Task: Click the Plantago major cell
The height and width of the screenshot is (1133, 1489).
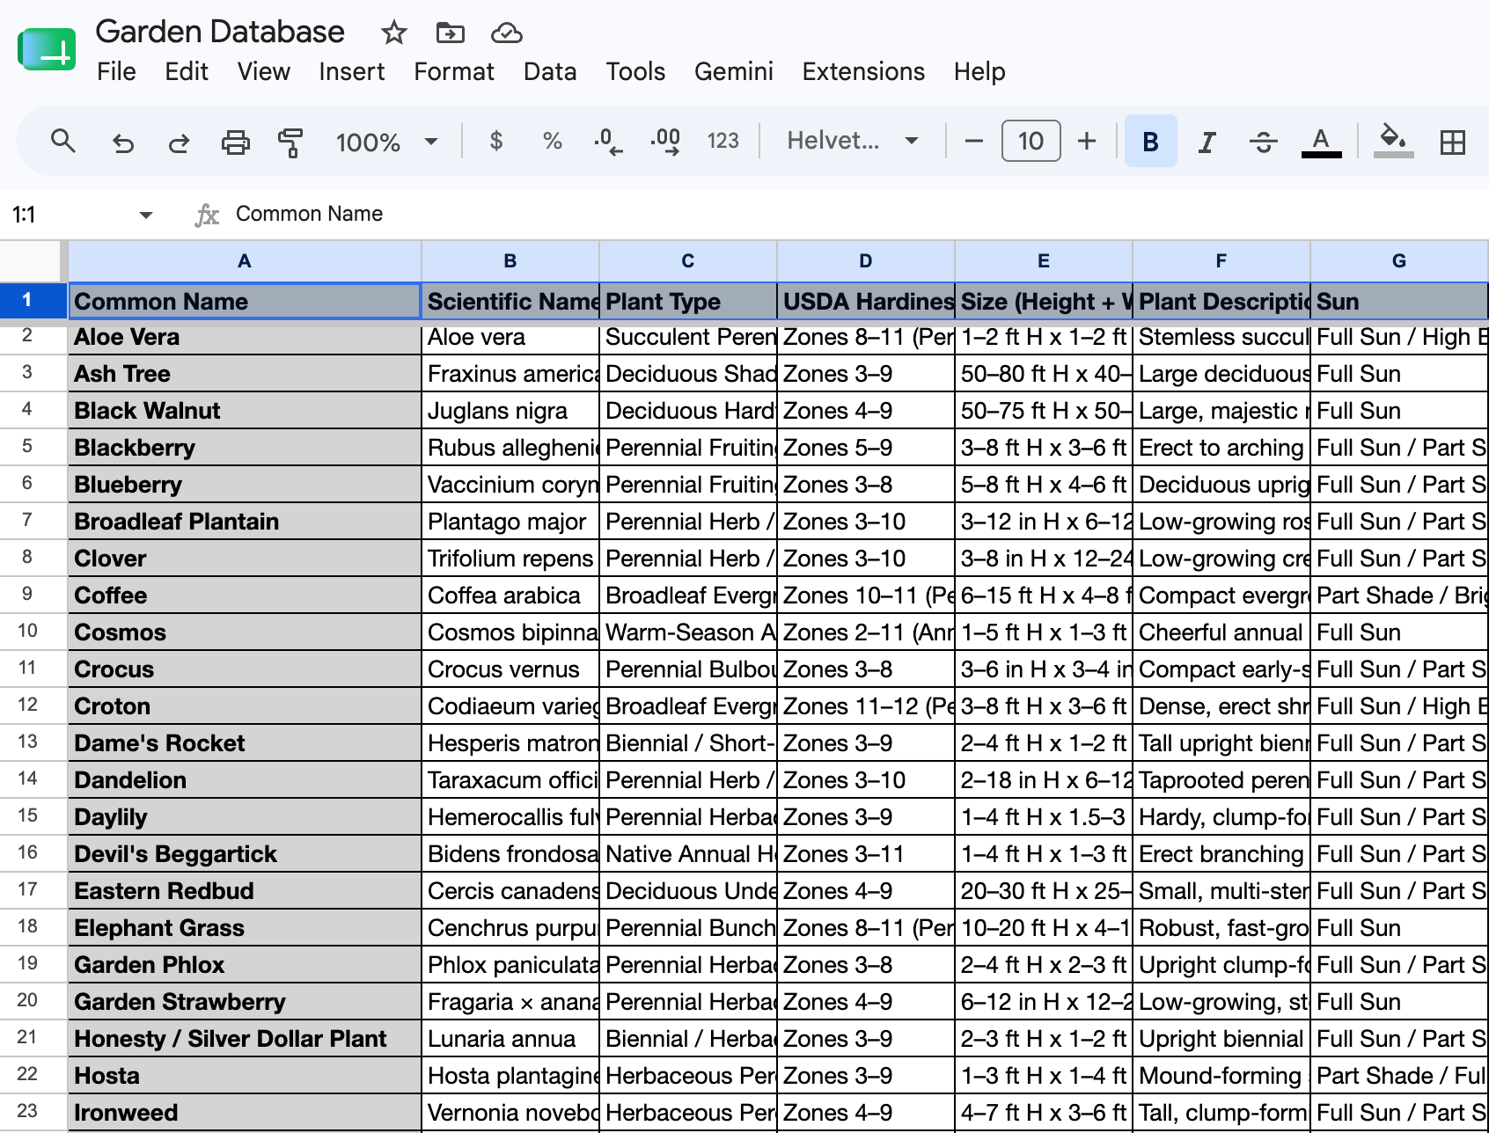Action: pyautogui.click(x=510, y=522)
